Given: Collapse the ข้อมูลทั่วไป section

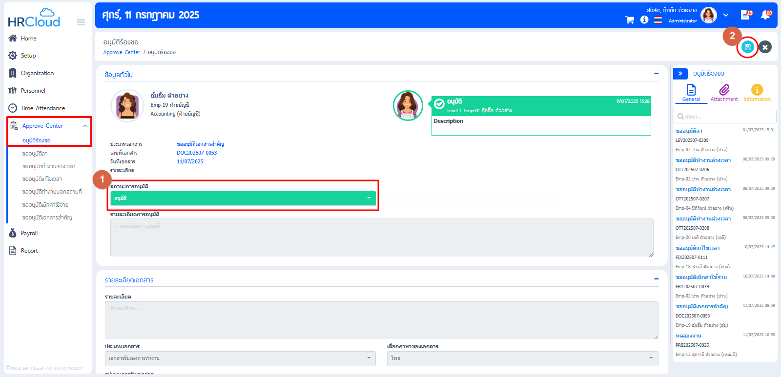Looking at the screenshot, I should (x=656, y=74).
